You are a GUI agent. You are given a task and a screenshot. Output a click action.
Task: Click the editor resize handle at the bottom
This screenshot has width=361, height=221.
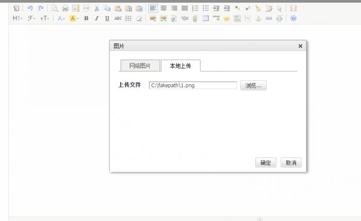[260, 219]
